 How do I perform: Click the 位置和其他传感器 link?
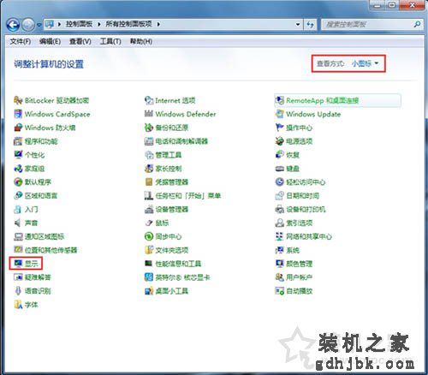51,250
